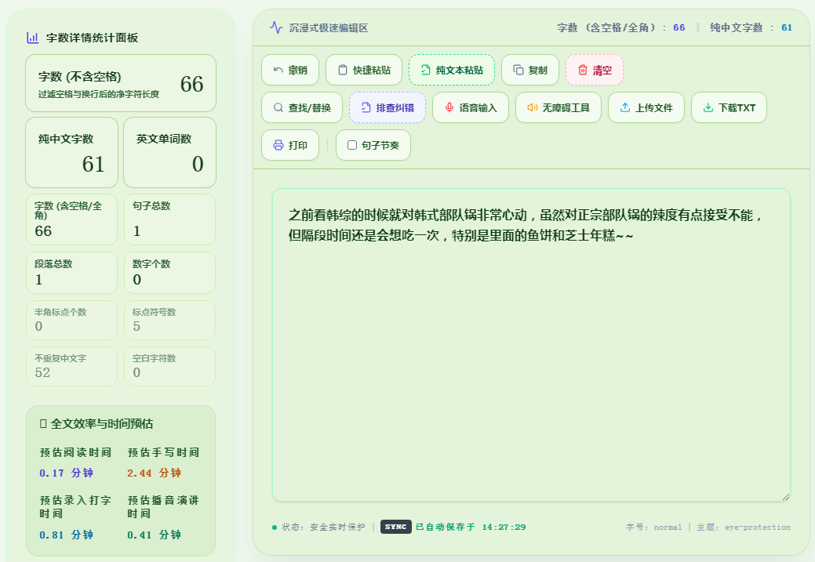Click the header 字数 (含空格/全角) : 66 counter
The image size is (815, 562).
point(621,27)
